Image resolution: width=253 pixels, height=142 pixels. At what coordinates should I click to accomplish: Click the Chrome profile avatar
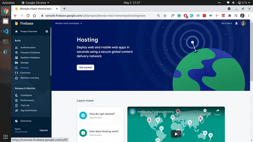point(242,16)
